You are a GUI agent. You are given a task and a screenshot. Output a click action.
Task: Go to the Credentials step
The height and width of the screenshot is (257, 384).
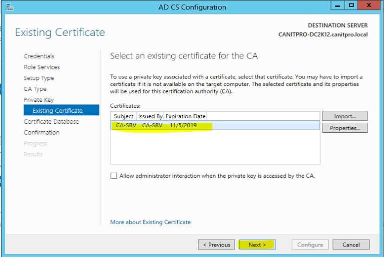(x=39, y=56)
